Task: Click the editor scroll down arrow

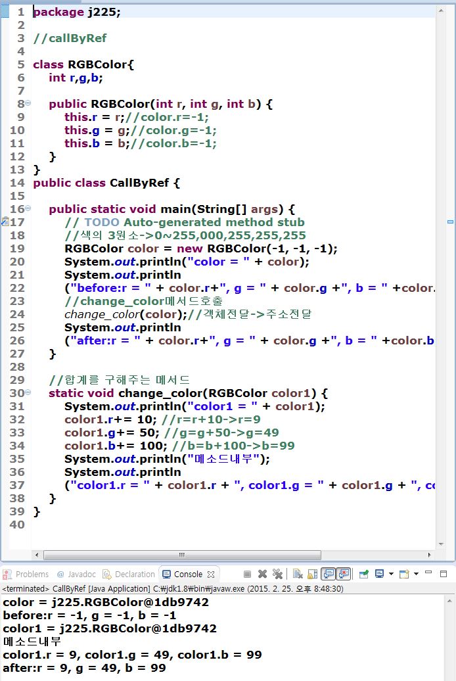Action: point(441,544)
